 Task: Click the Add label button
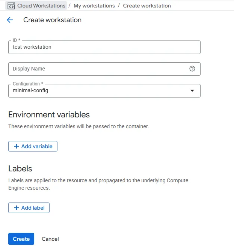29,208
